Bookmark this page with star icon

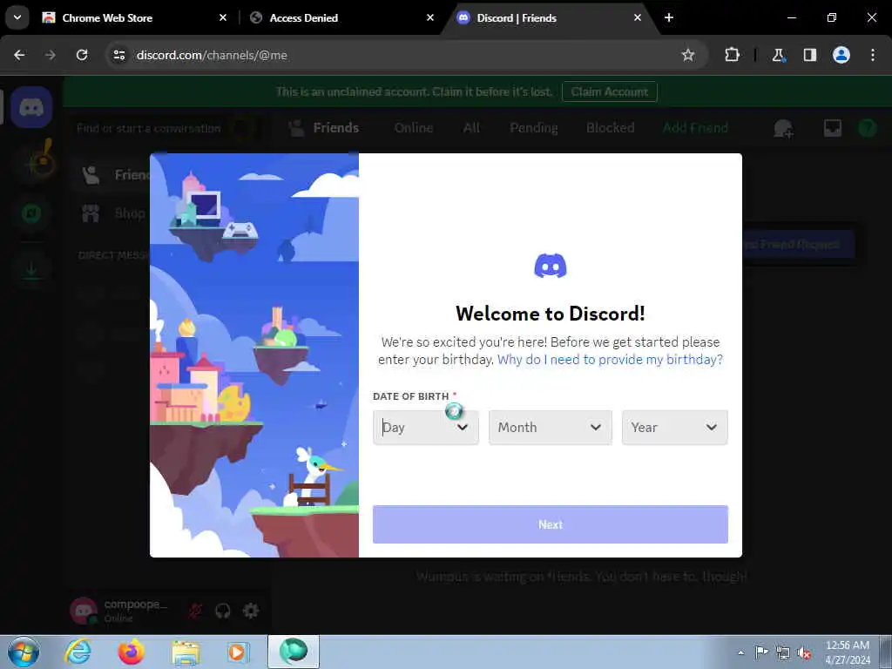click(688, 55)
